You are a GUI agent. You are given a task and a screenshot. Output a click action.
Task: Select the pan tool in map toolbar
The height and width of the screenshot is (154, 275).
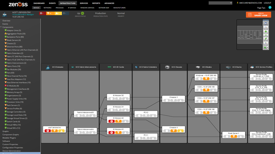266,23
